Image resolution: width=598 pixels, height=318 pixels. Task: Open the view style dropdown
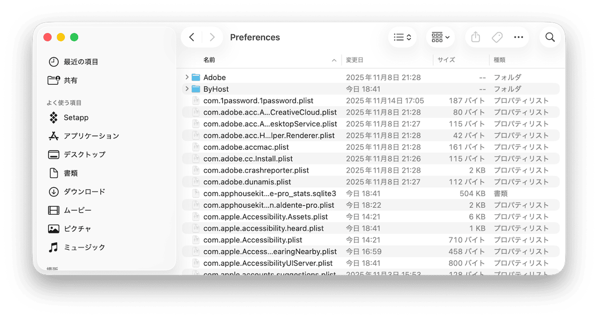click(x=402, y=37)
